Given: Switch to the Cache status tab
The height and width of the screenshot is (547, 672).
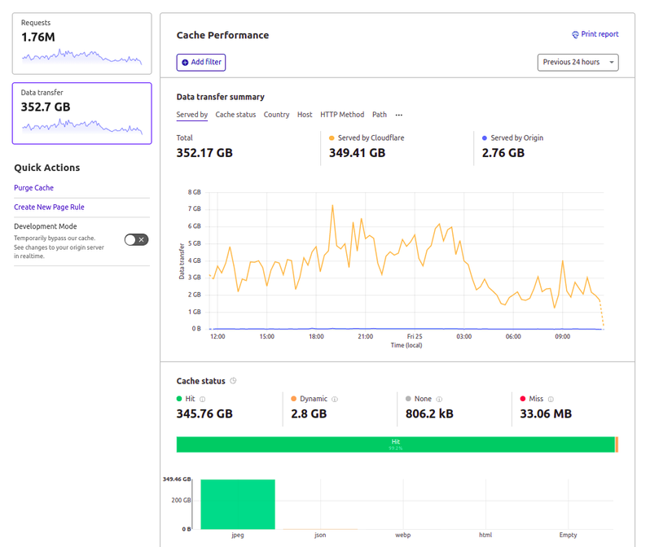Looking at the screenshot, I should pos(235,115).
